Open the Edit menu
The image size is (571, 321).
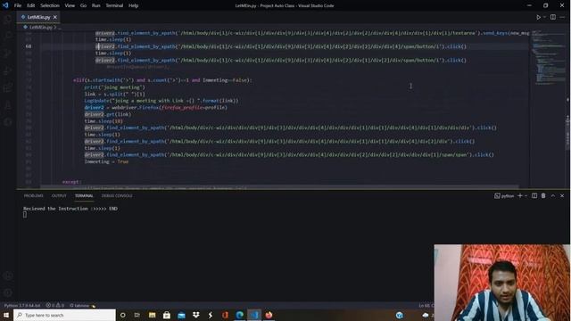tap(31, 5)
